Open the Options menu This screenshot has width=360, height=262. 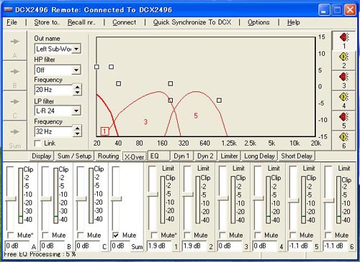coord(258,22)
